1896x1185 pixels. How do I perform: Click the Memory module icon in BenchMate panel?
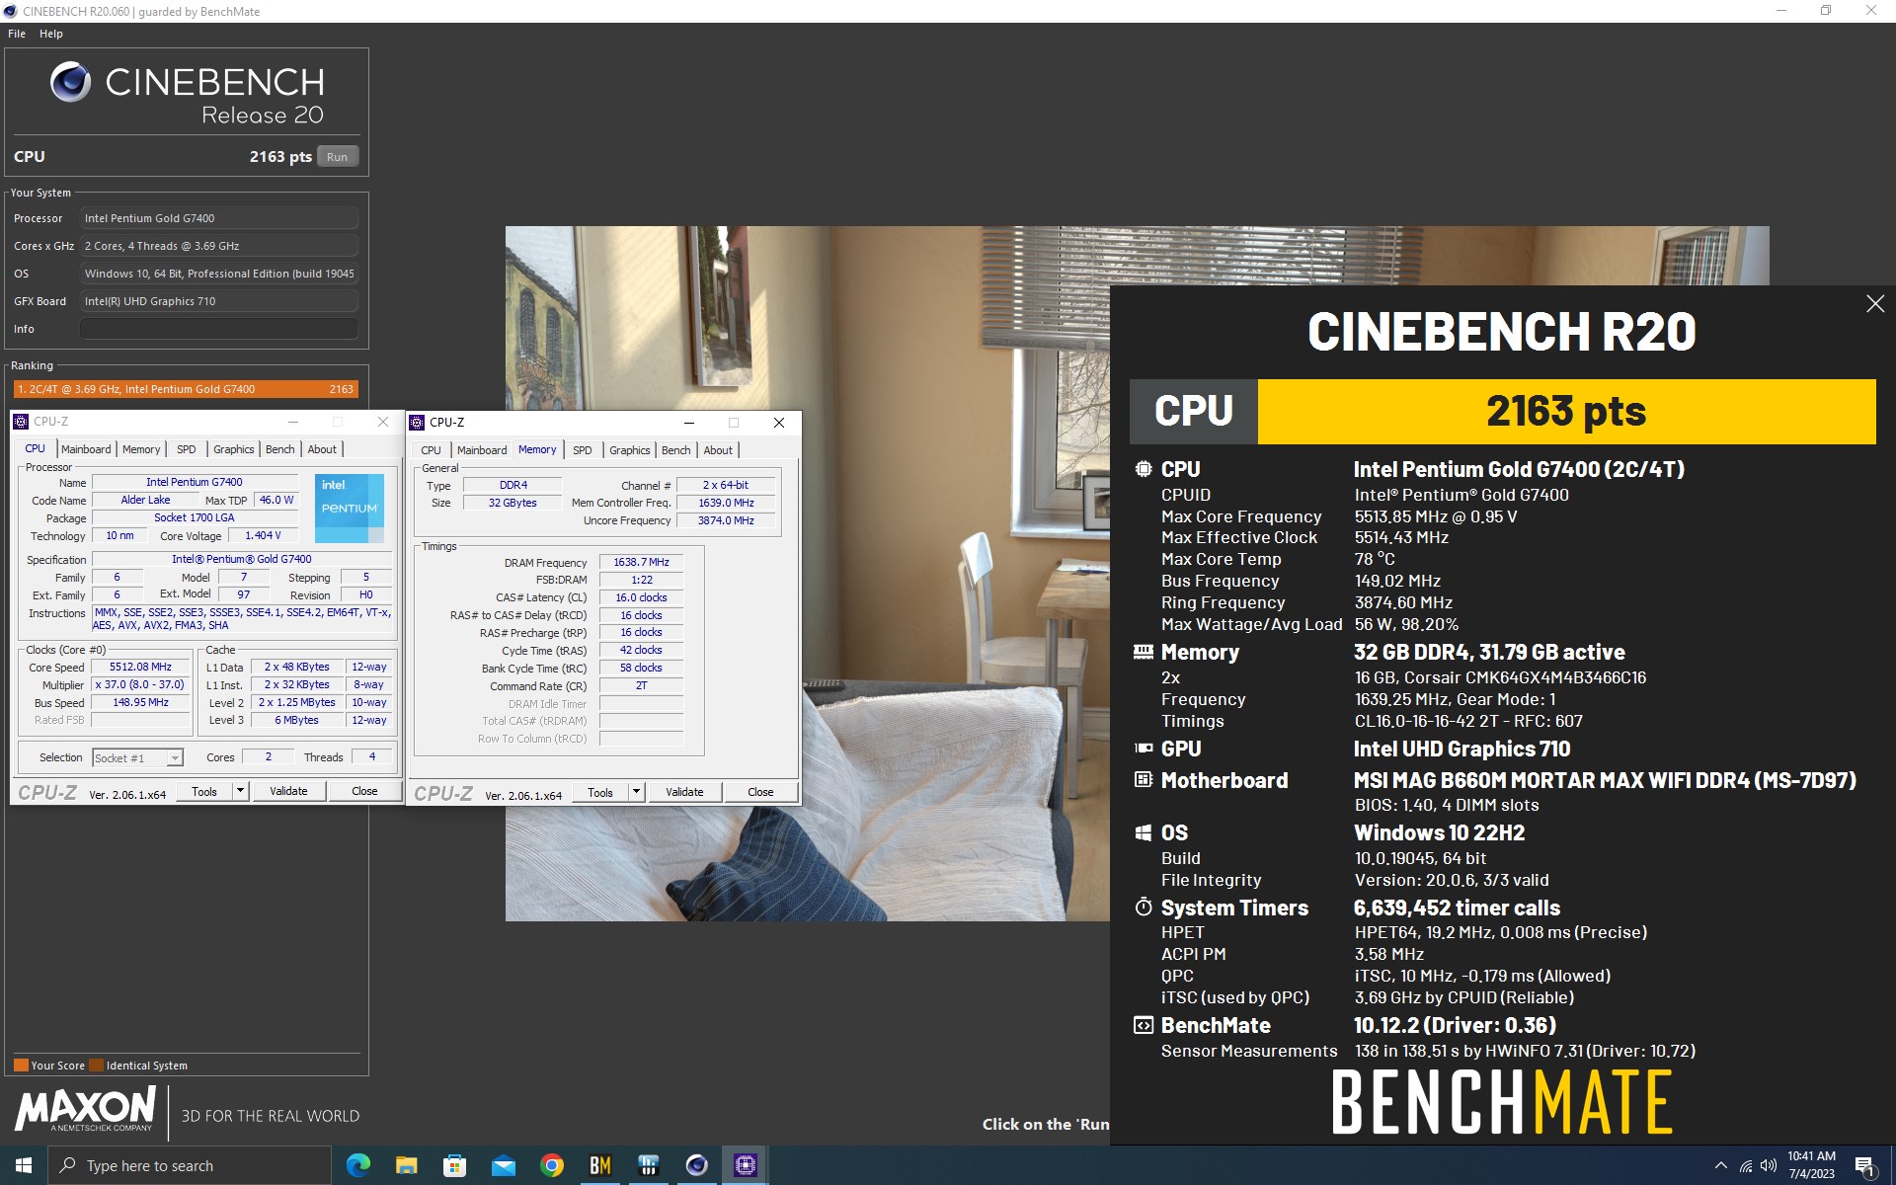pyautogui.click(x=1144, y=652)
